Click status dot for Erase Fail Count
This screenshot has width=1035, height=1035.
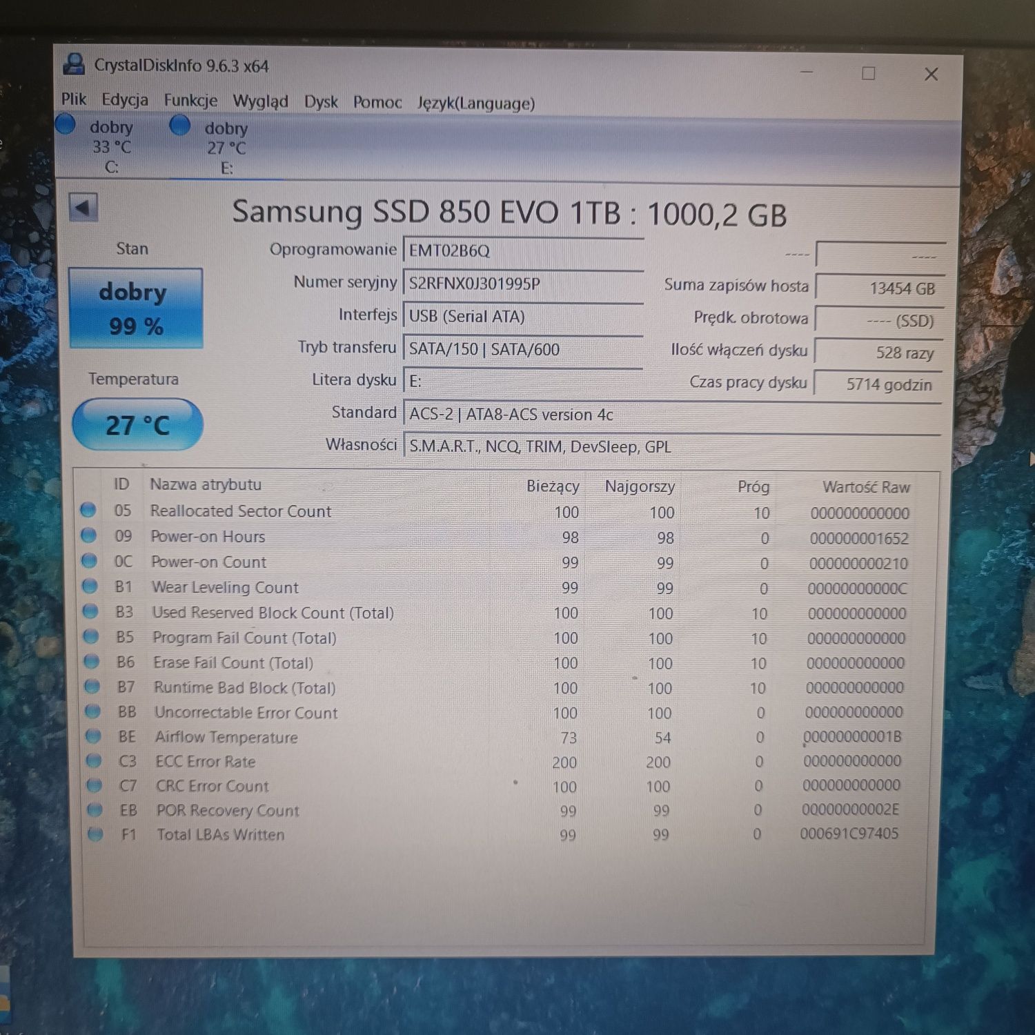[x=91, y=660]
